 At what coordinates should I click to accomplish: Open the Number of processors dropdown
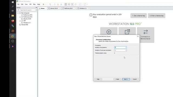[126, 47]
